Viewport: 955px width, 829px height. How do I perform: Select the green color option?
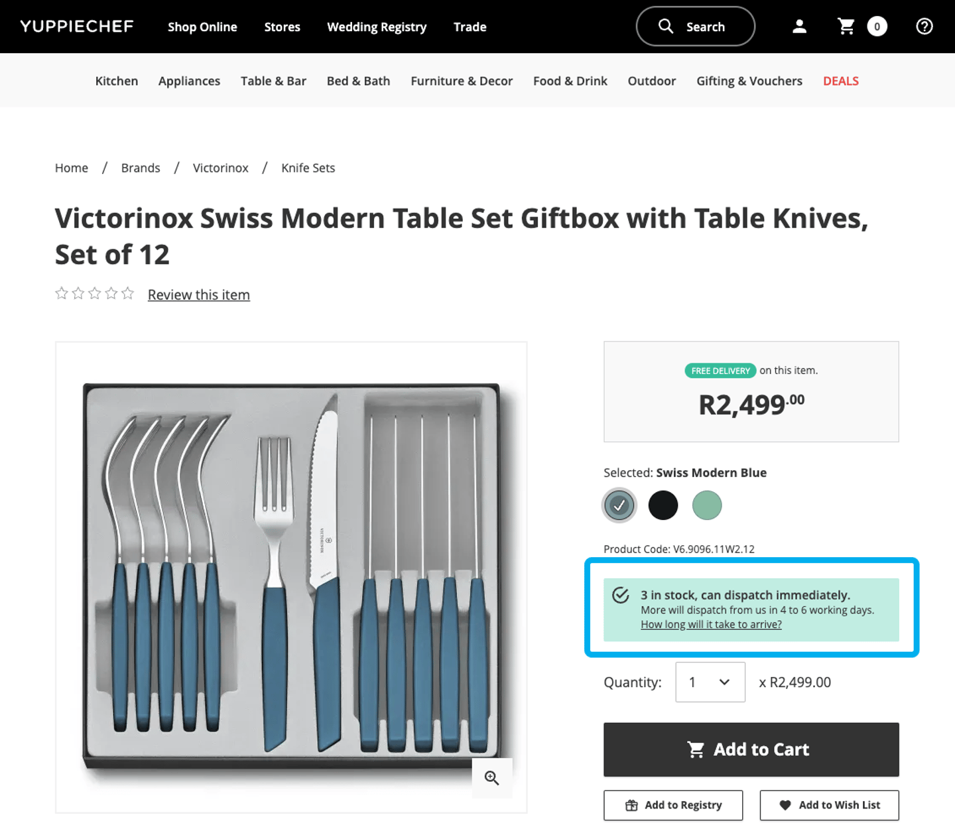707,505
